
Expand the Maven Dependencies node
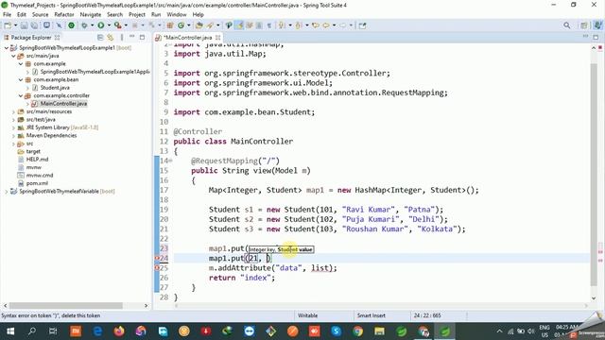tap(13, 136)
